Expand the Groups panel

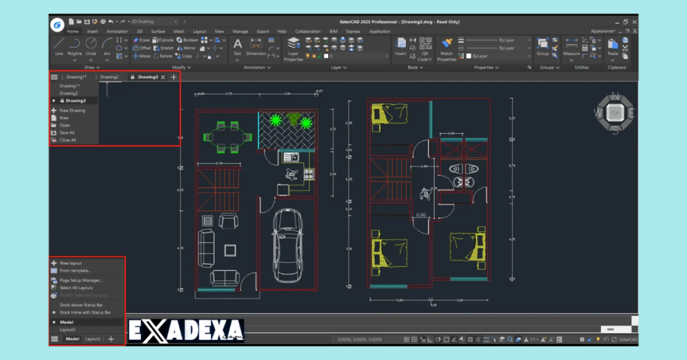[x=549, y=68]
